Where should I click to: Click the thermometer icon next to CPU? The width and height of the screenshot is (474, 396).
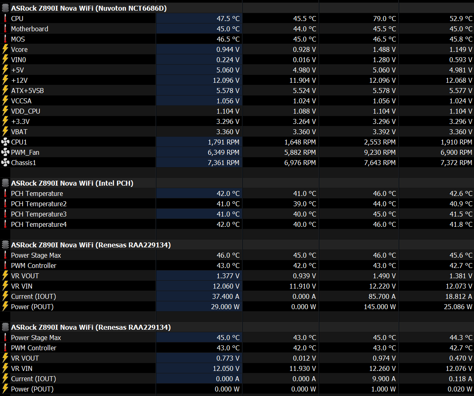click(5, 19)
